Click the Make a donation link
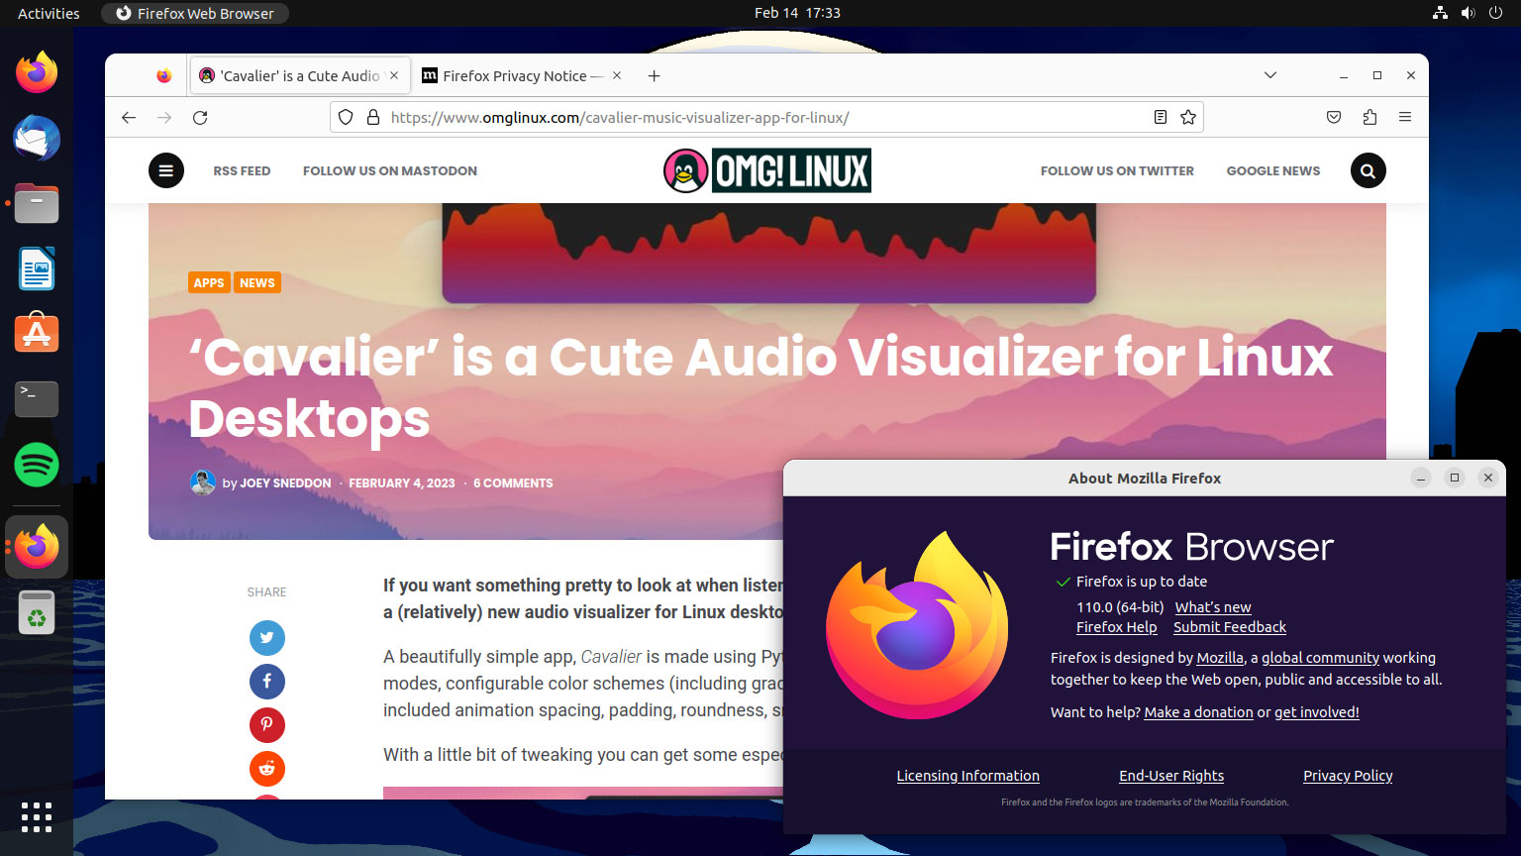Viewport: 1521px width, 856px height. pos(1198,712)
